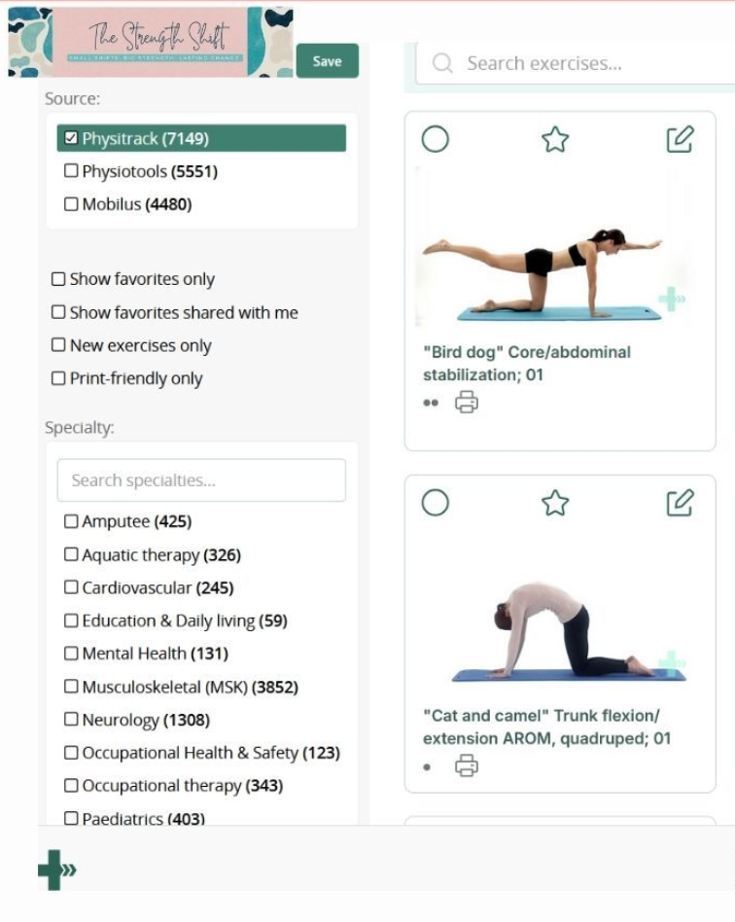The height and width of the screenshot is (922, 735).
Task: Click printer icon under Cat and camel exercise
Action: pos(467,766)
